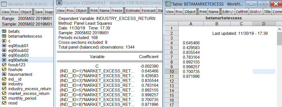Open the Workfile window Proc menu
Screen dimensions: 282x107
[15, 12]
